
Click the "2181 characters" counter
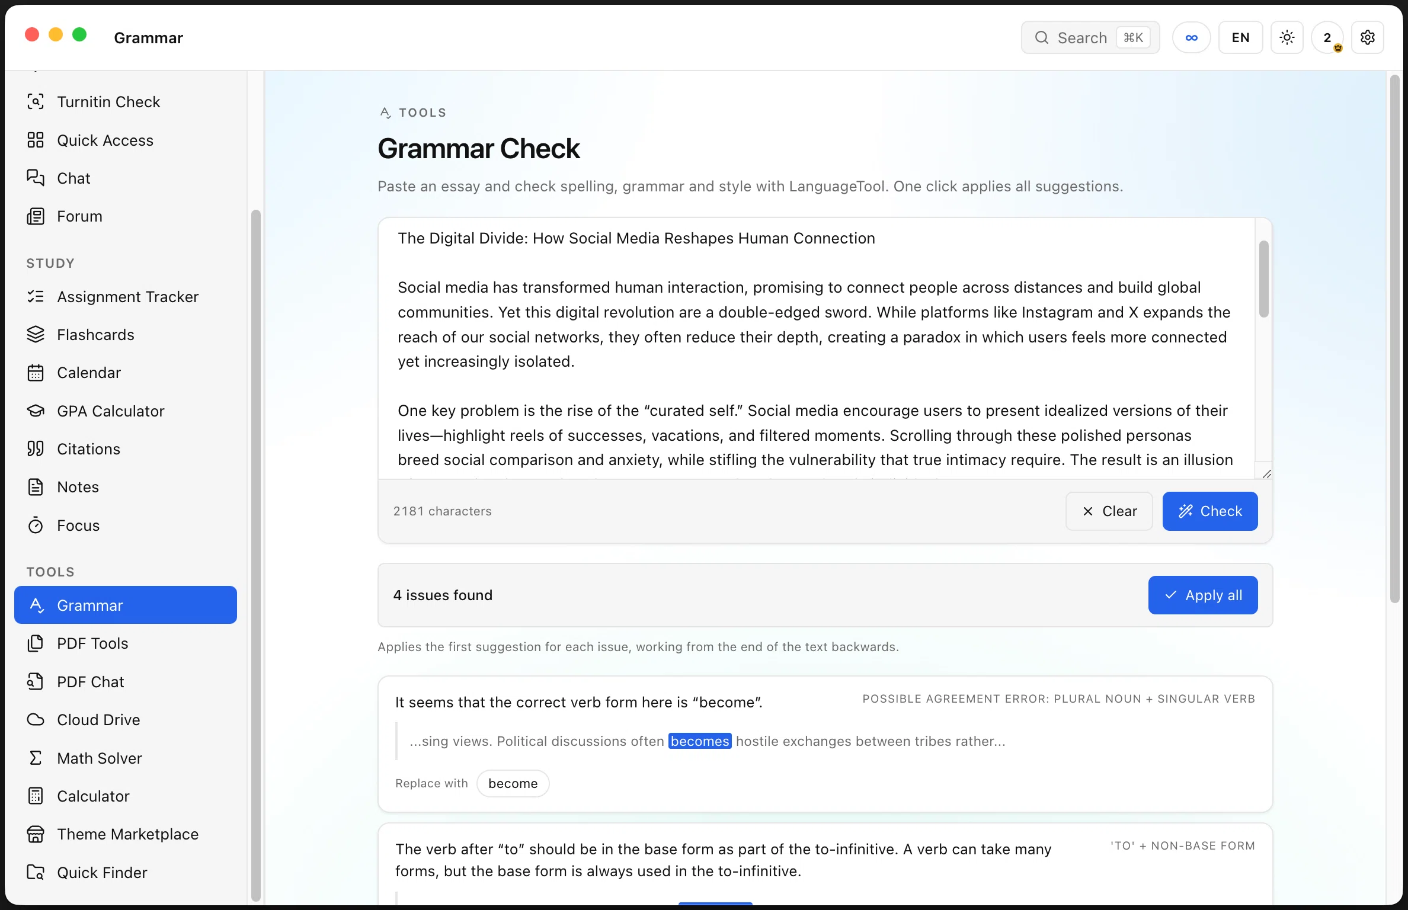pos(443,511)
